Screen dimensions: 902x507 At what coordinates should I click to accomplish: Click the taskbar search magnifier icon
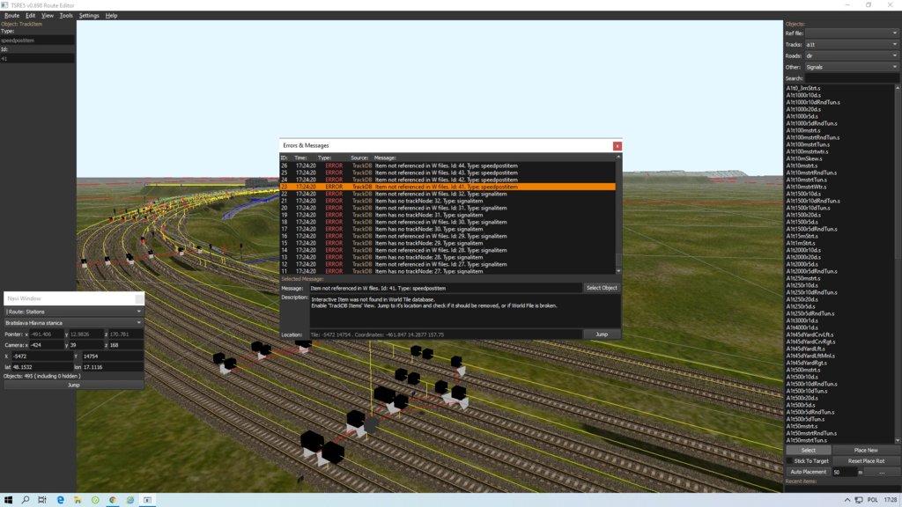[x=26, y=499]
